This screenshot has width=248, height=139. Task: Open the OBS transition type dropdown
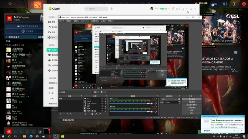169,99
